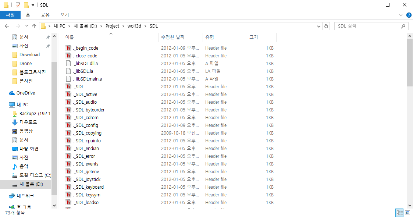Viewport: 413px width, 217px height.
Task: Open 다운로드 under 내 PC
Action: pyautogui.click(x=28, y=122)
